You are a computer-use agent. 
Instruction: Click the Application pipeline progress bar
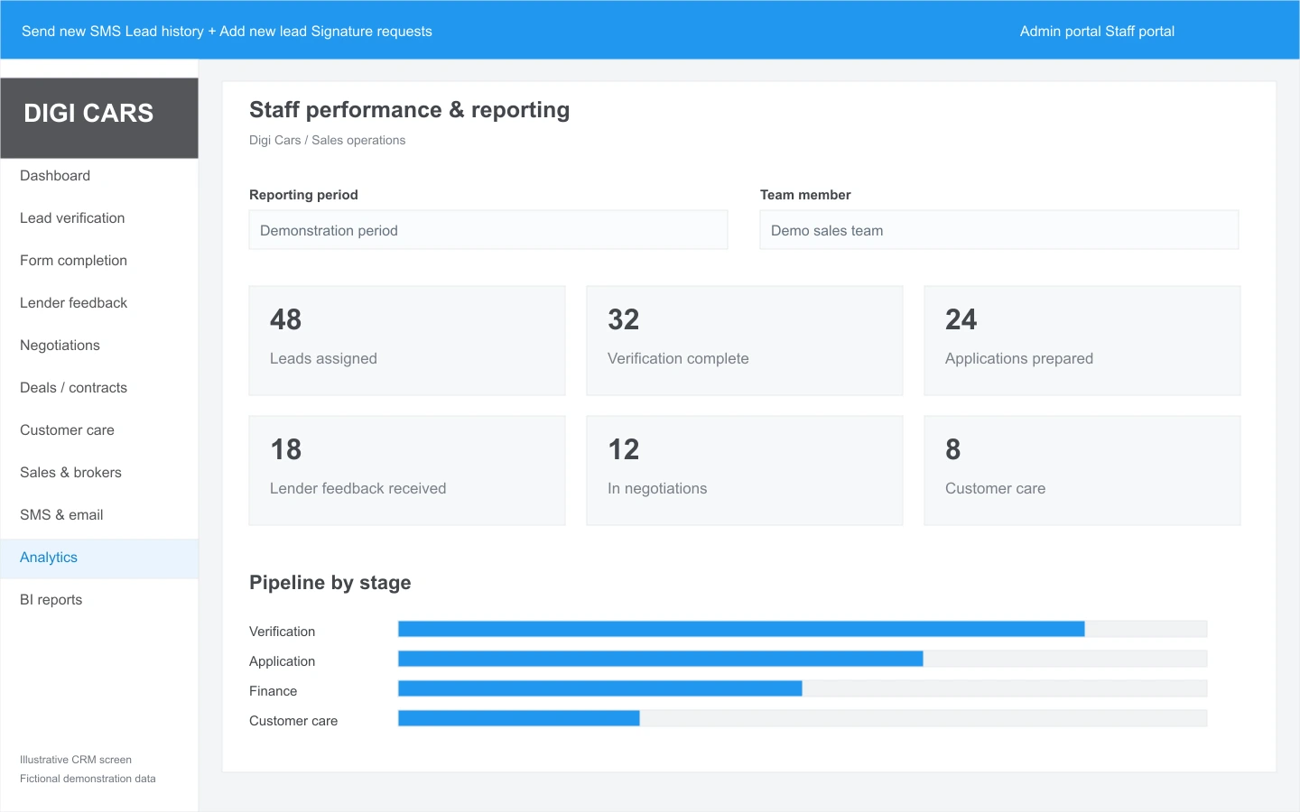[803, 659]
